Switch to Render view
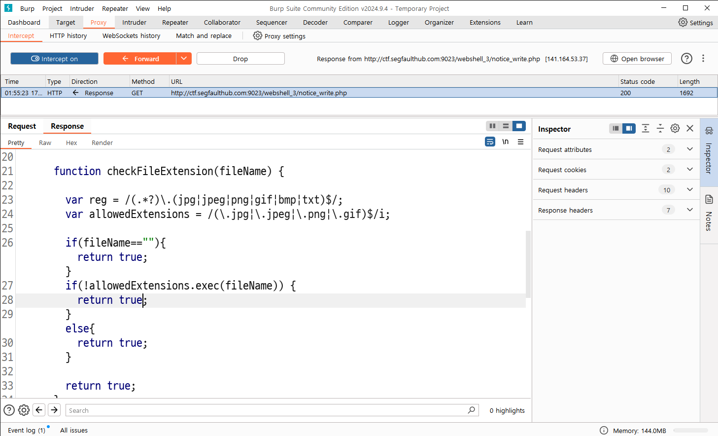The image size is (718, 436). coord(102,143)
